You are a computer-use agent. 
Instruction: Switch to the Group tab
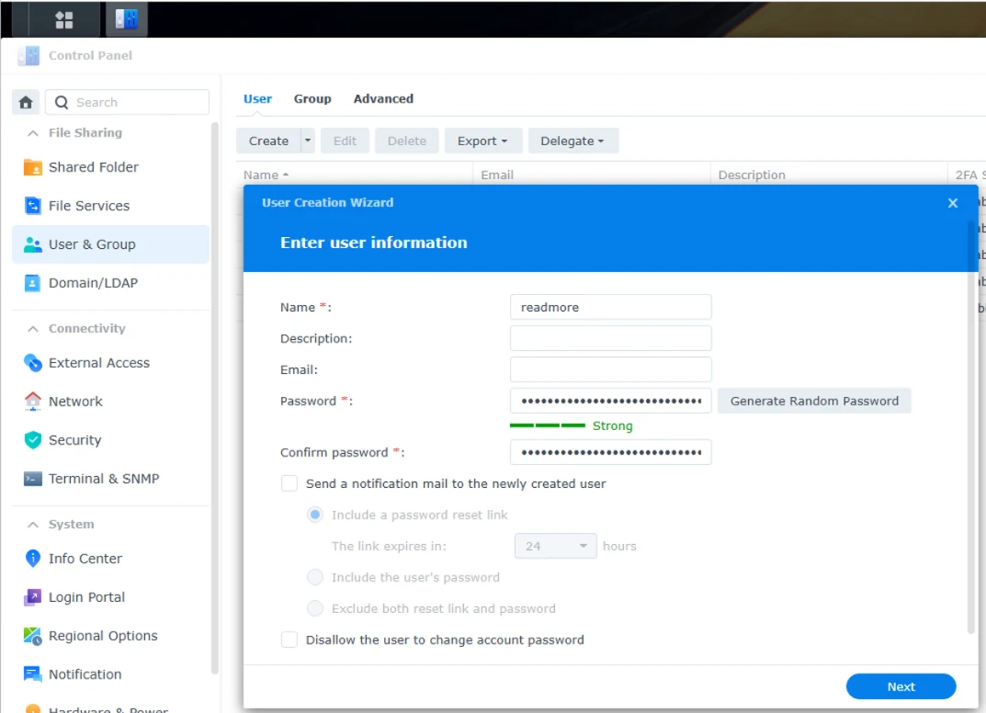(x=312, y=98)
